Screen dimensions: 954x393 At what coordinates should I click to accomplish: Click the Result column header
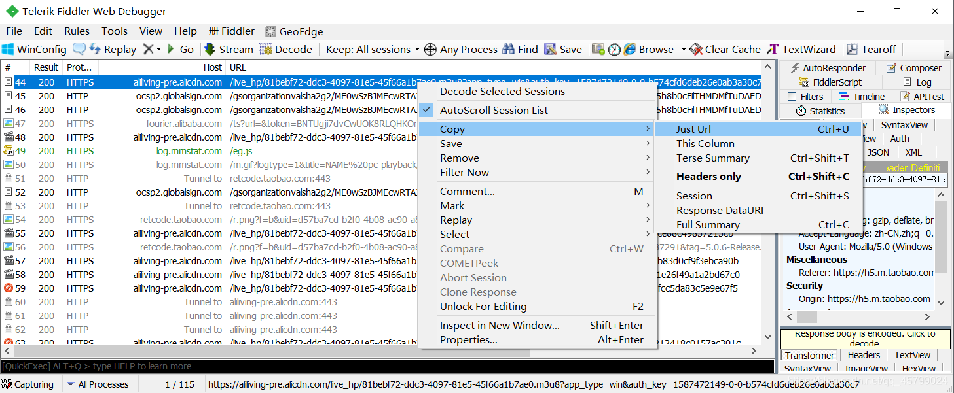click(x=46, y=67)
